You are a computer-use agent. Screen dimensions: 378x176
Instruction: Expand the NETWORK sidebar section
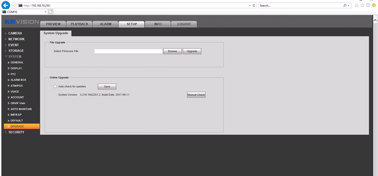16,39
